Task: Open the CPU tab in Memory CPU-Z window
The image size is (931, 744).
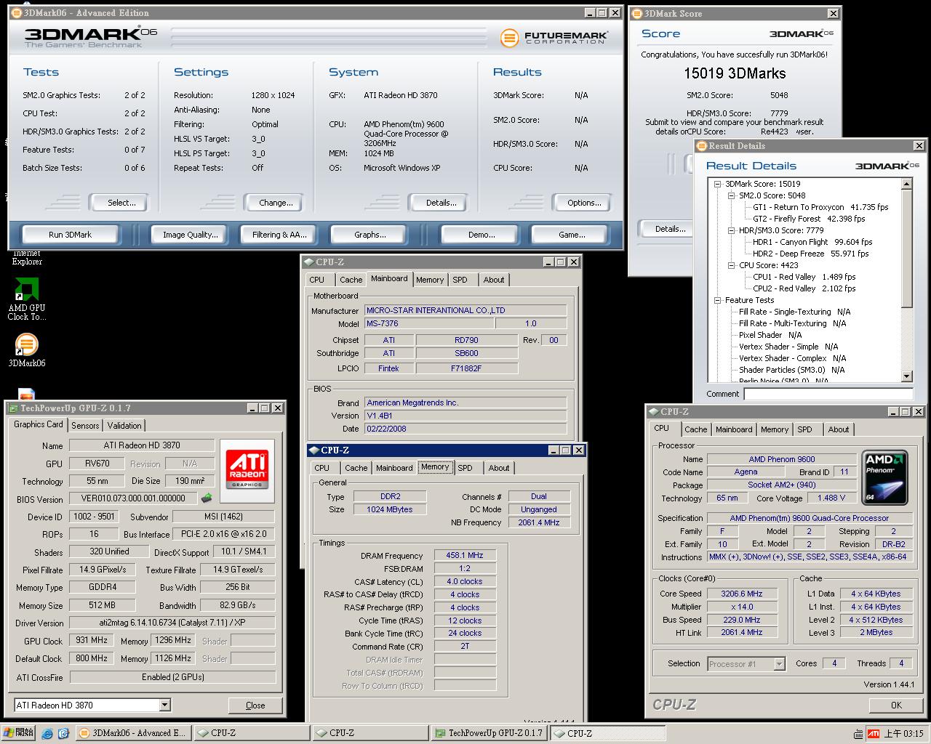Action: 322,468
